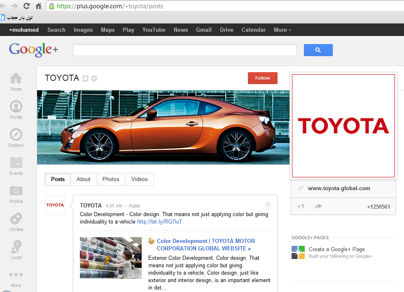Click the Create a Google+ Page link

337,249
